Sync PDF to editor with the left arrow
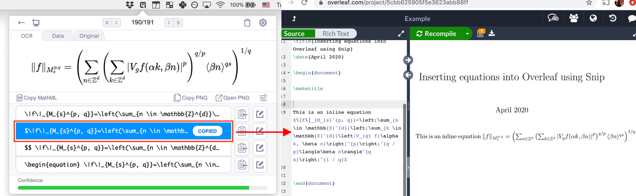 pyautogui.click(x=408, y=76)
